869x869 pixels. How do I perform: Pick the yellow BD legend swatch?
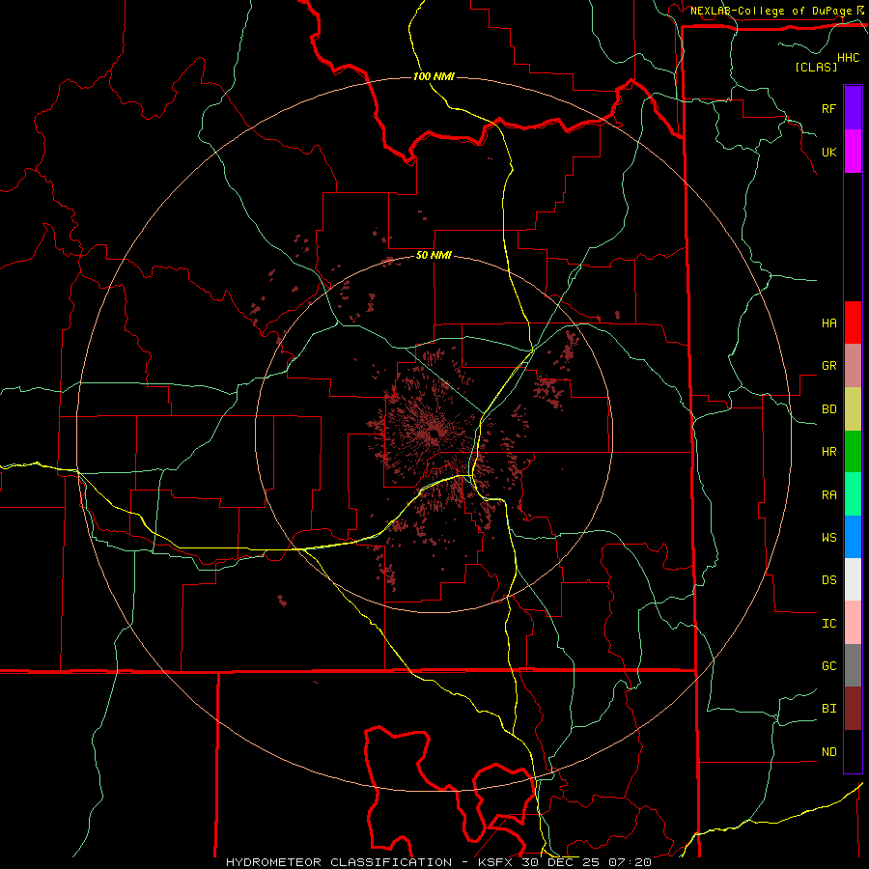click(x=853, y=409)
